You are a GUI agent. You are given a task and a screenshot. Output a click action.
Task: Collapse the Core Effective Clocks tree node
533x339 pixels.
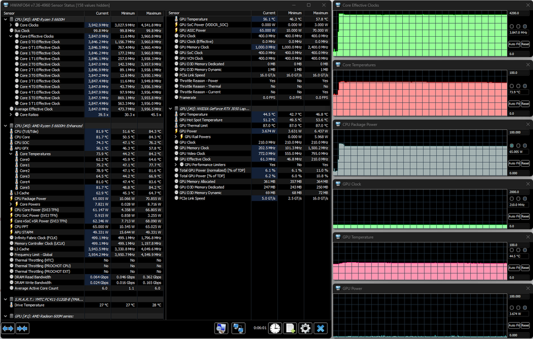point(11,36)
